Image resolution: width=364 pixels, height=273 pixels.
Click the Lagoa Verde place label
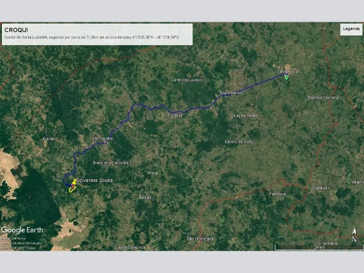[246, 116]
